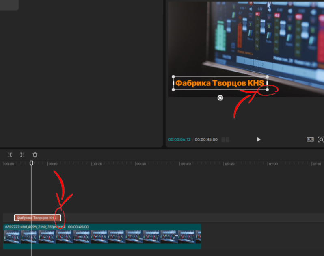Click the last visible thumbnail of the video clip
Viewport: 324px width, 256px height.
coord(198,237)
